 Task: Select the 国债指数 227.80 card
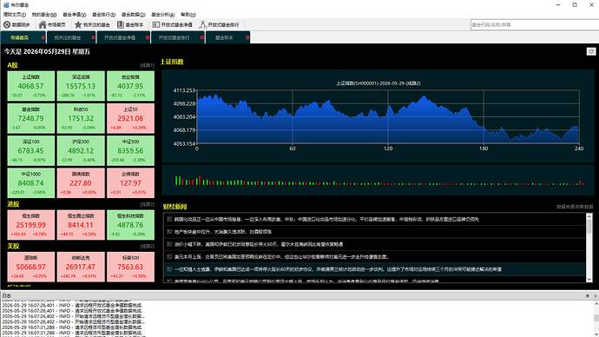[x=81, y=183]
